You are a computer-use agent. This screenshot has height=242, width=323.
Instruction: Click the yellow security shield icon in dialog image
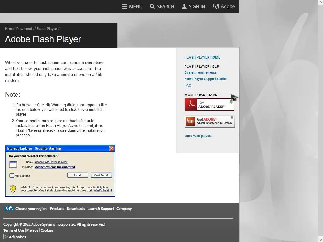pos(13,188)
